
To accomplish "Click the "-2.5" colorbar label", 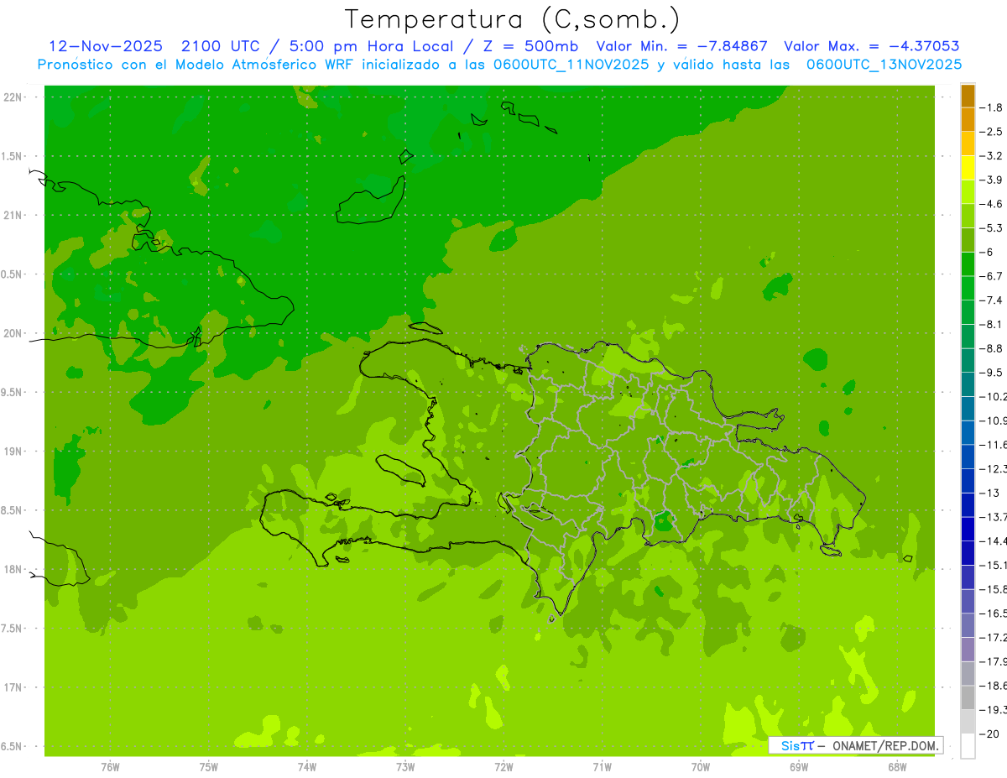I will click(x=992, y=132).
